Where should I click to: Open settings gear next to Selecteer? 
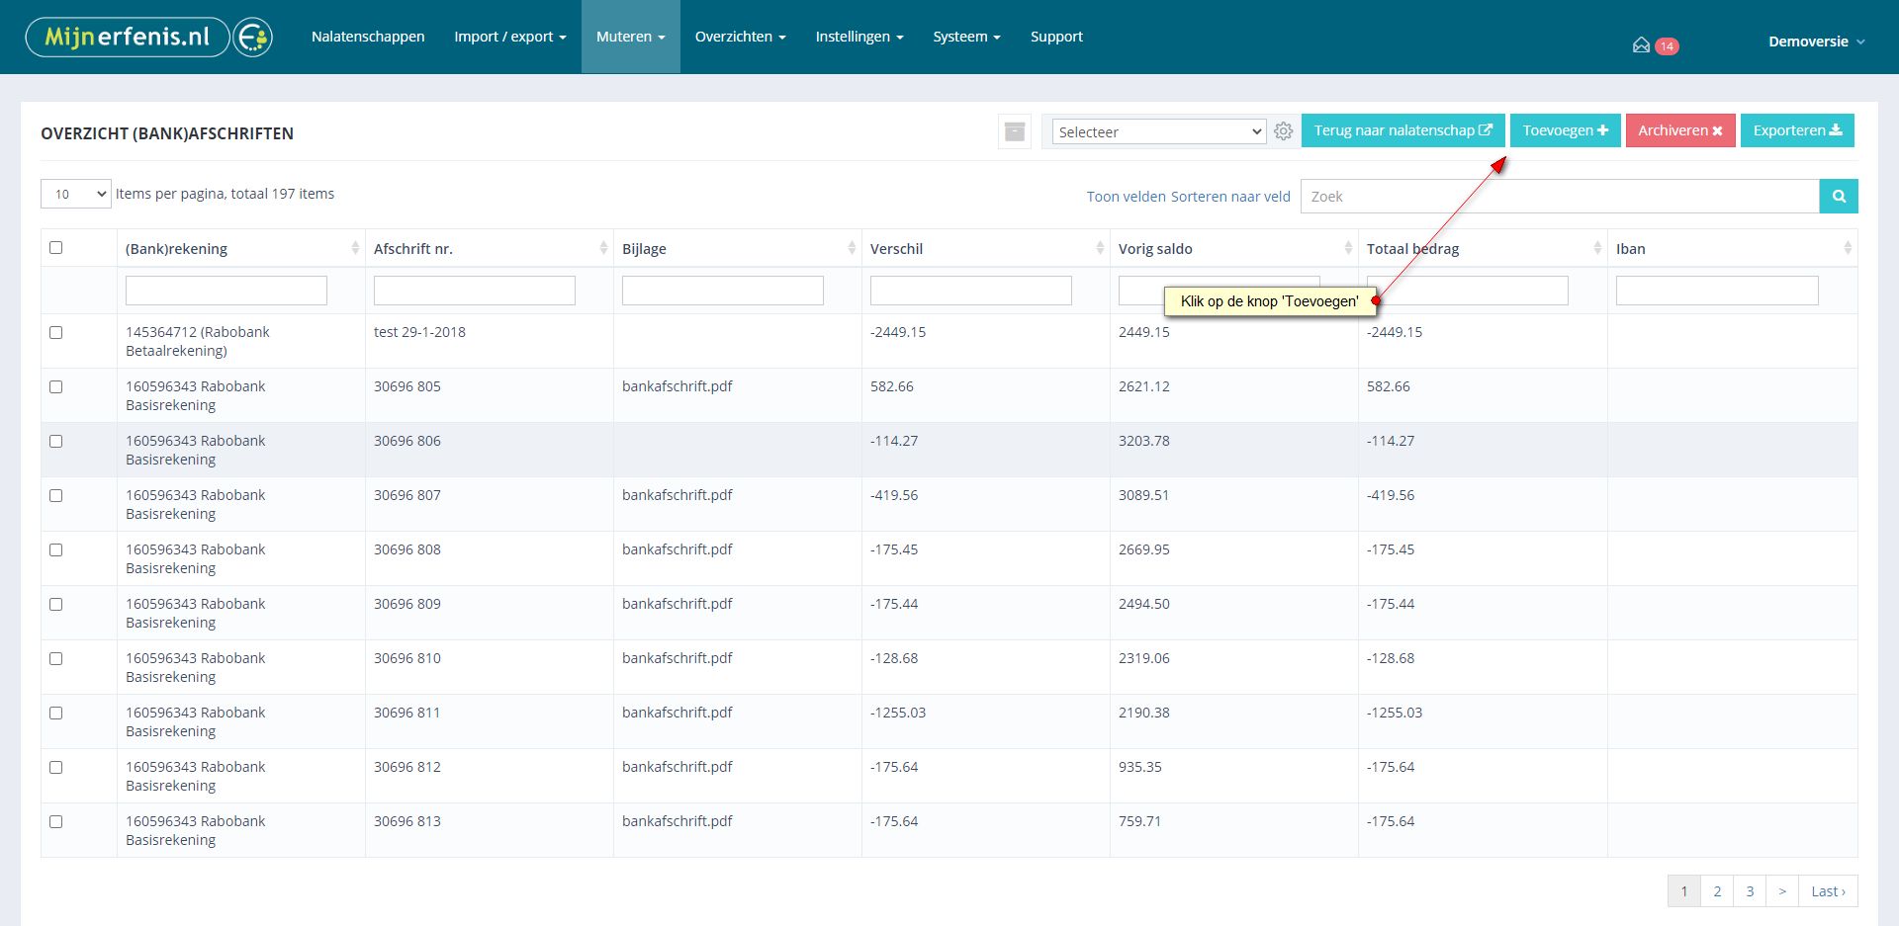tap(1283, 131)
